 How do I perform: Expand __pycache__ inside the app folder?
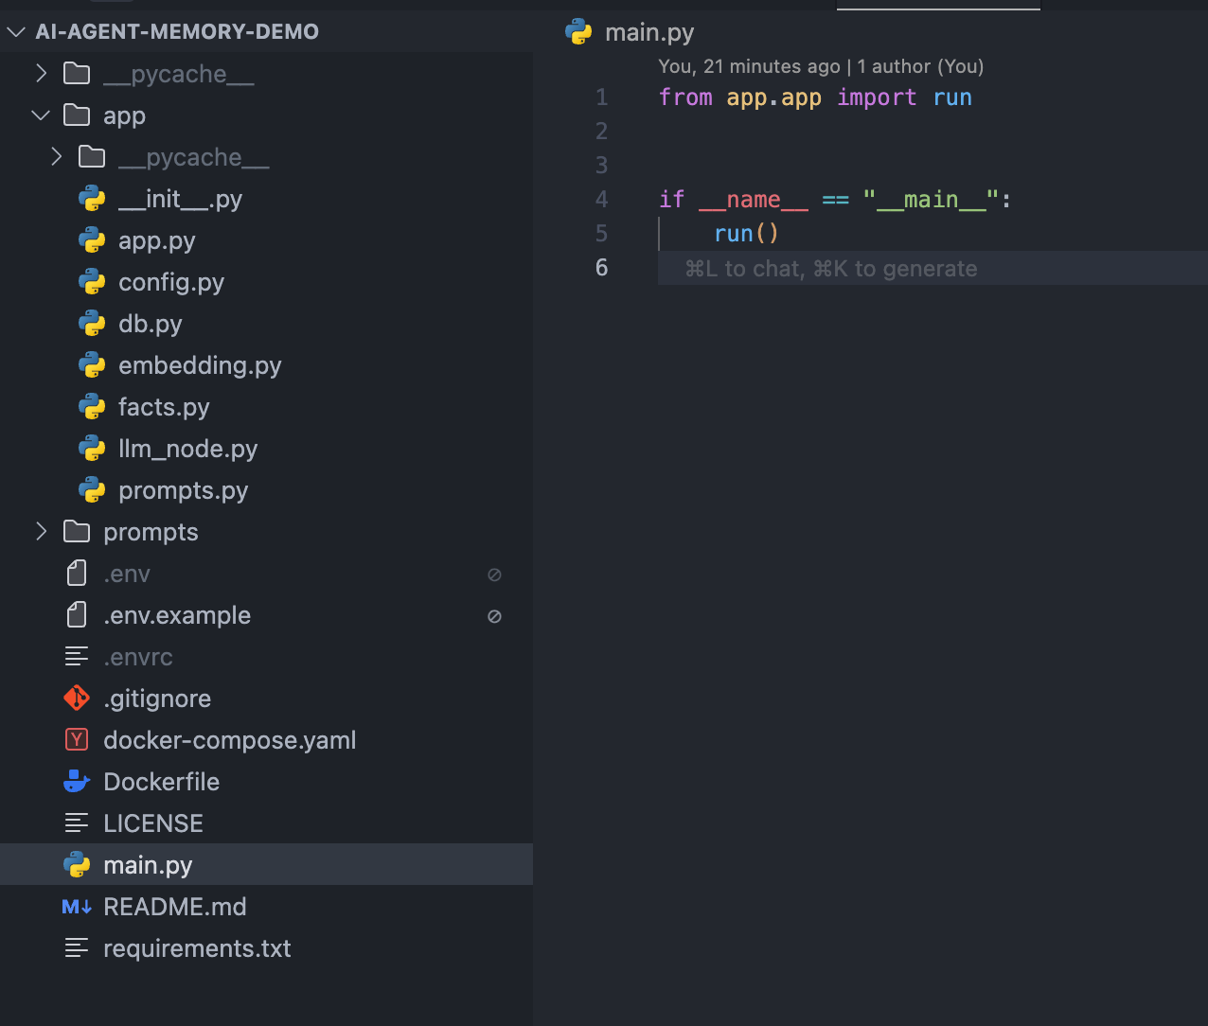click(x=57, y=157)
